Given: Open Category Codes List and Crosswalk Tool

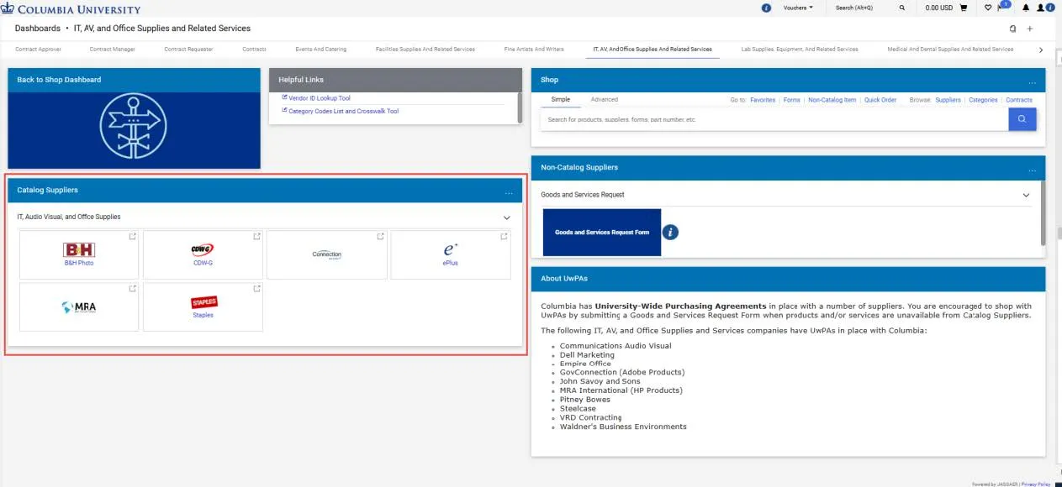Looking at the screenshot, I should click(x=344, y=111).
